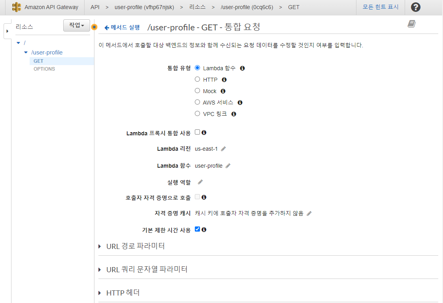Select GET method in resource tree
443x303 pixels.
[38, 61]
